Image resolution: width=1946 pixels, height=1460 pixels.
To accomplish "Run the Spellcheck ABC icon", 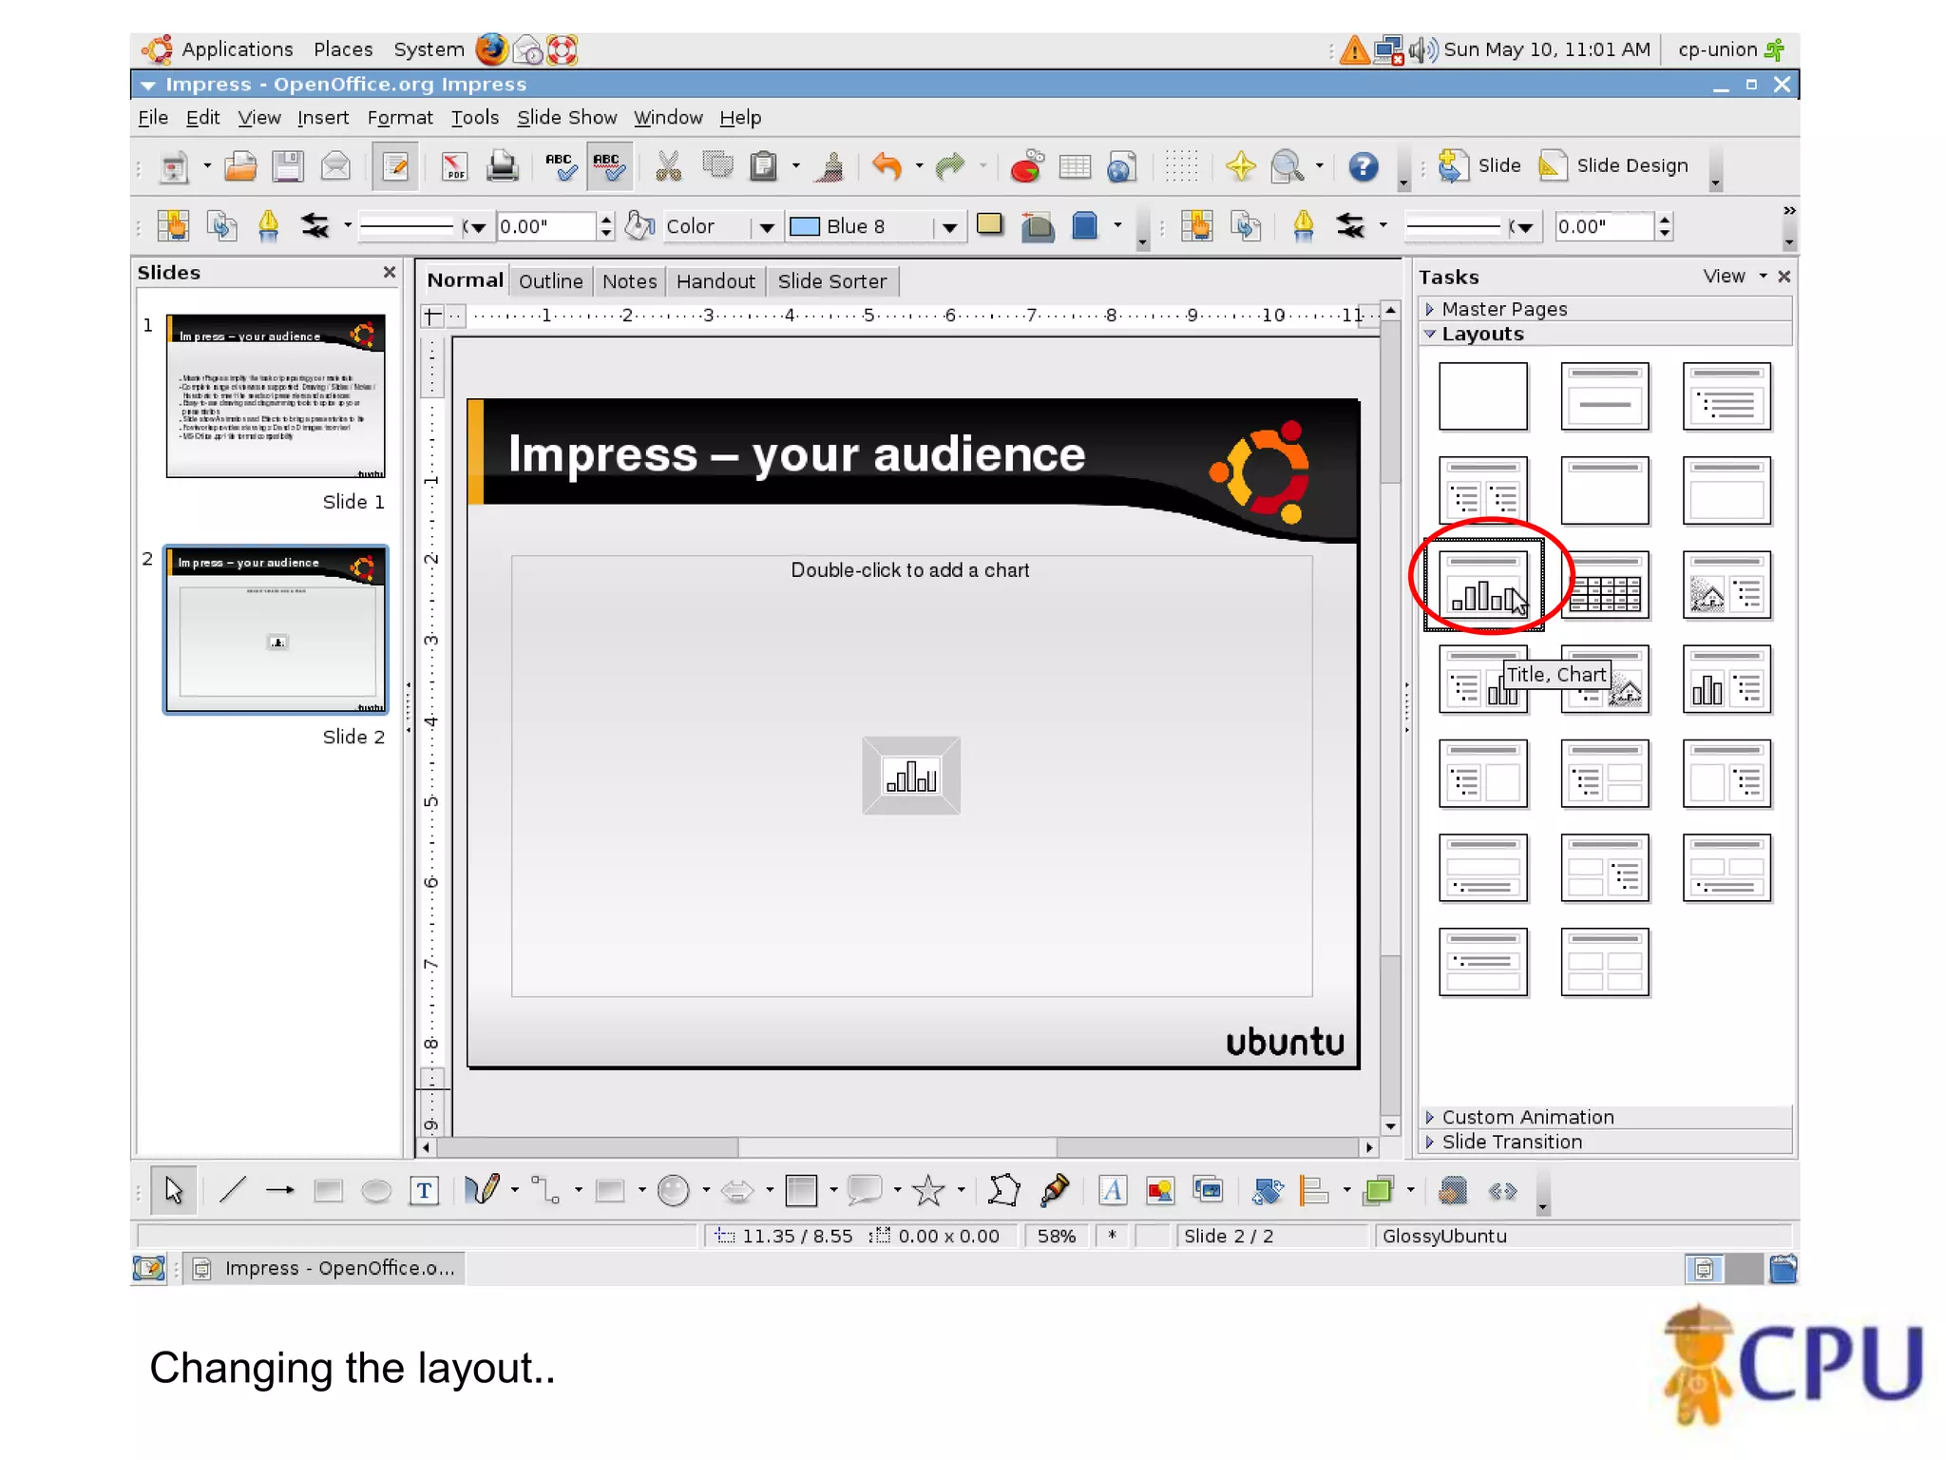I will pyautogui.click(x=561, y=166).
